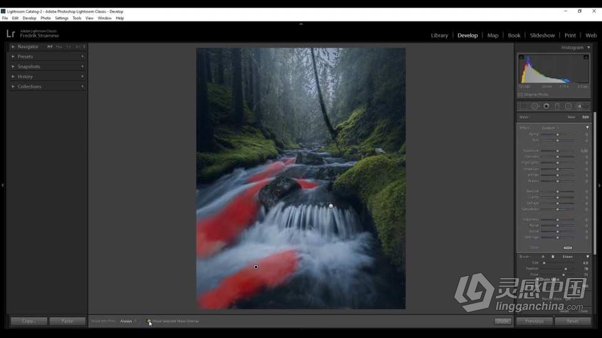Click the Paste button

pyautogui.click(x=67, y=321)
